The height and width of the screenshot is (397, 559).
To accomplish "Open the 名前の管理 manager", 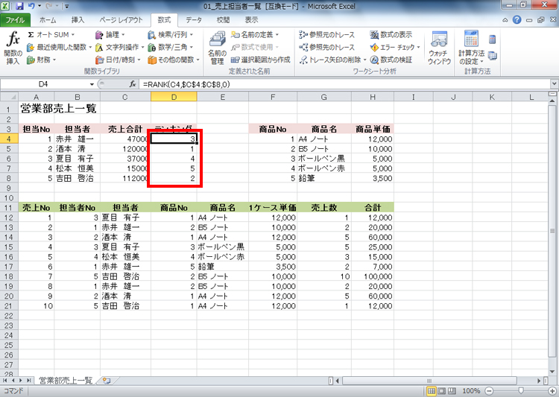I will pos(217,48).
